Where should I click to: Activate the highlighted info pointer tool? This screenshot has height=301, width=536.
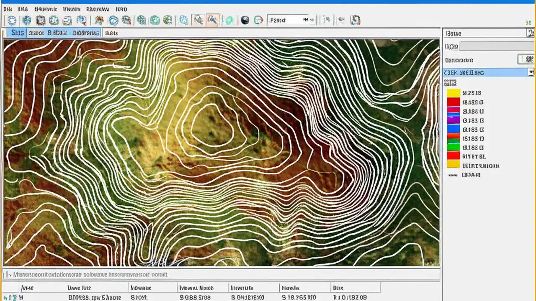(213, 20)
